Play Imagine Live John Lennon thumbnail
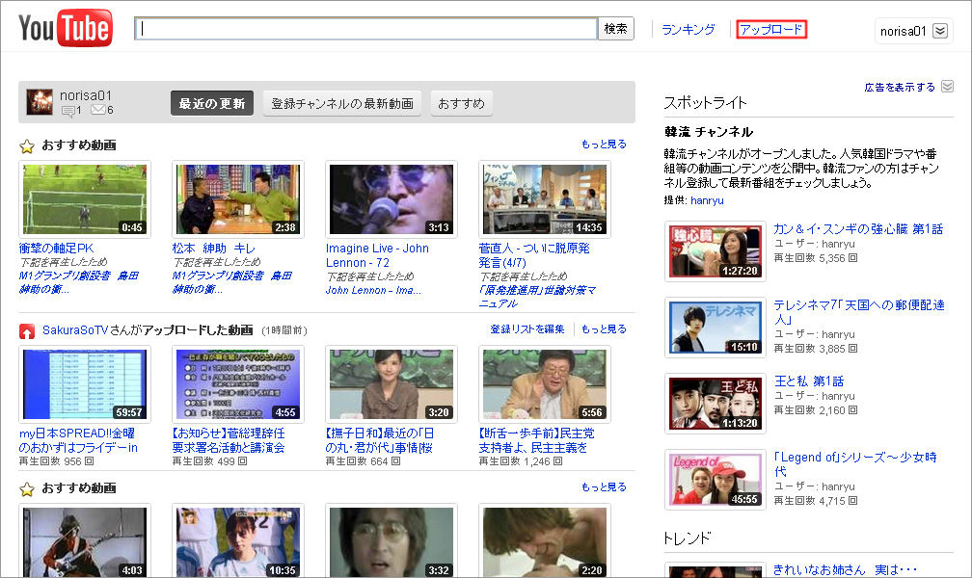 [391, 199]
